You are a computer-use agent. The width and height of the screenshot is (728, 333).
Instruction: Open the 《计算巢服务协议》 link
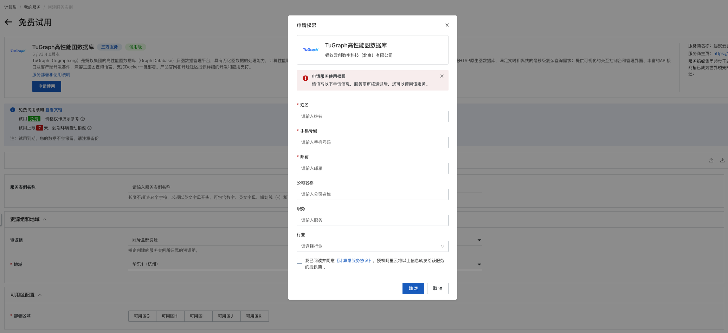tap(354, 261)
